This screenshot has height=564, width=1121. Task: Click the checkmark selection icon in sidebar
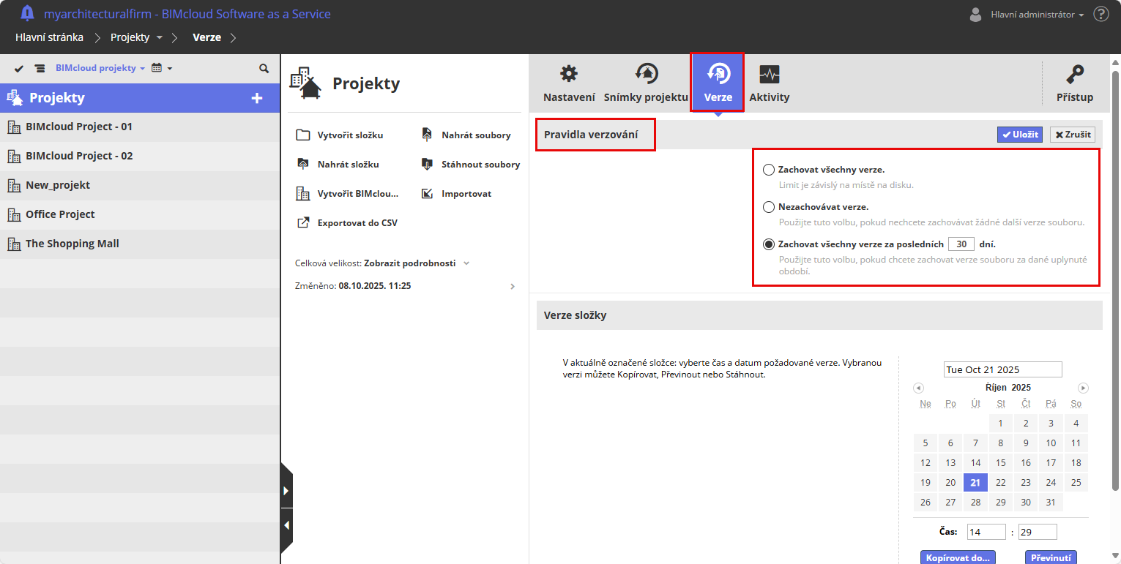(x=19, y=69)
